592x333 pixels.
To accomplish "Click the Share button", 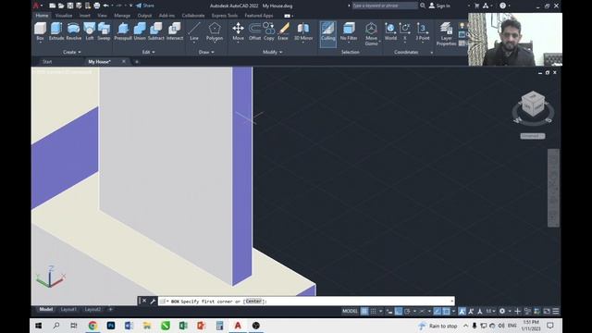I will (x=145, y=6).
